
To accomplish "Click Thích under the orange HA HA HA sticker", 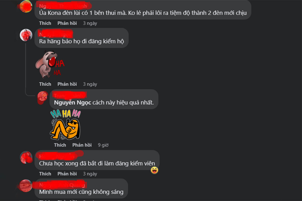I will [60, 145].
